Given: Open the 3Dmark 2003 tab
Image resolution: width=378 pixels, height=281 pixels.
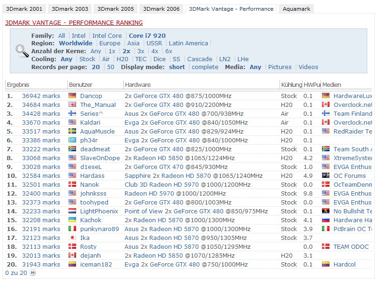Looking at the screenshot, I should (x=70, y=9).
